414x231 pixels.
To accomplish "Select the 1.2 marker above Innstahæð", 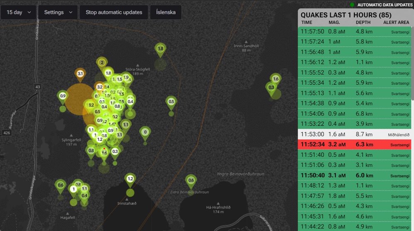I will coord(130,180).
